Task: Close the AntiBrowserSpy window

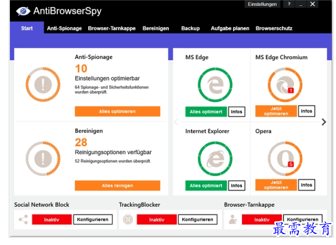Action: [x=313, y=4]
